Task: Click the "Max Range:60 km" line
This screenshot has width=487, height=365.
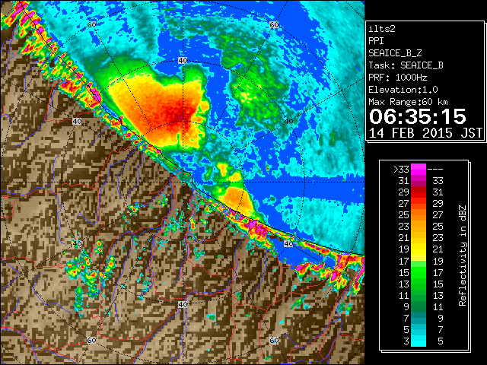Action: click(x=409, y=102)
